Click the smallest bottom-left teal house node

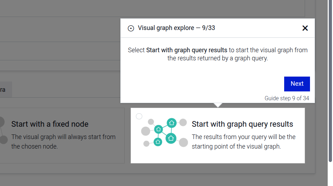coord(158,142)
